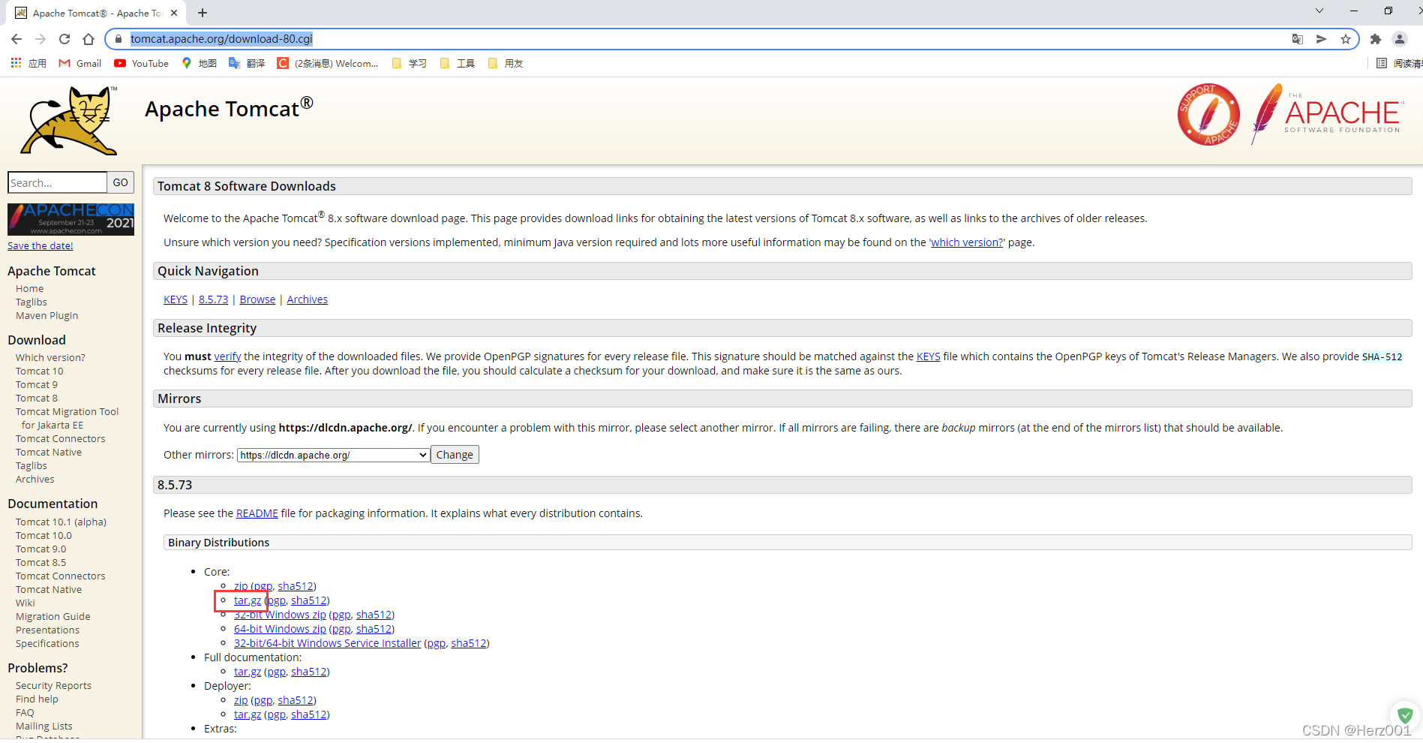
Task: Click the Support Apache round badge
Action: [x=1208, y=114]
